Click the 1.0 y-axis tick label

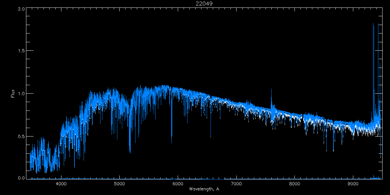[x=21, y=94]
